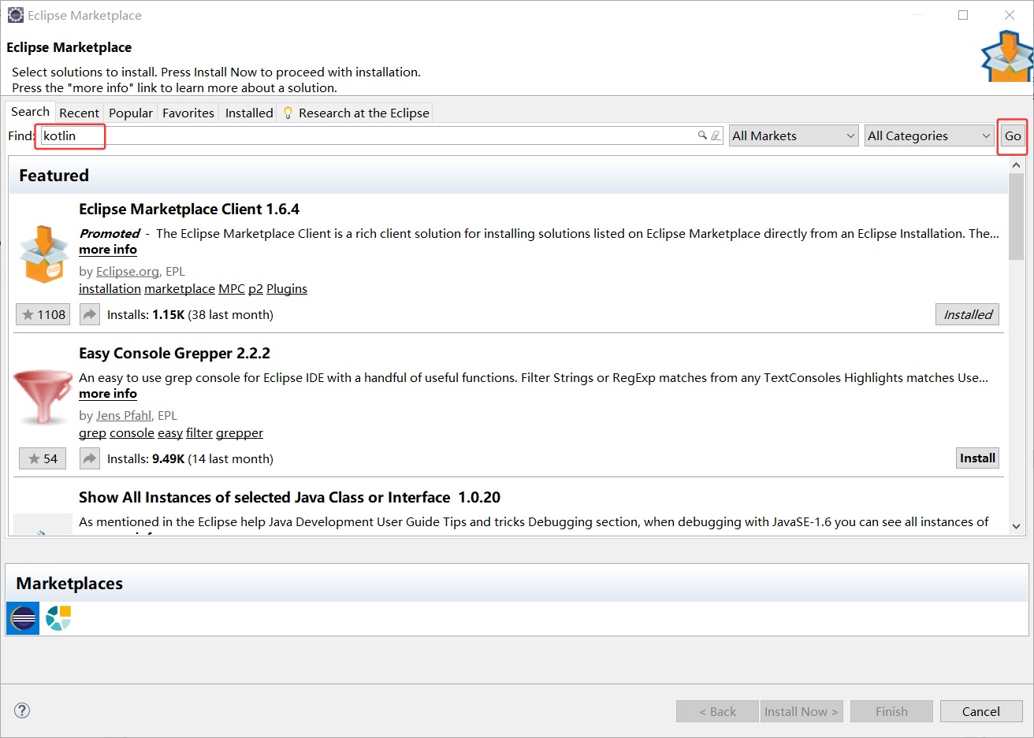Click the Cancel button
Image resolution: width=1034 pixels, height=738 pixels.
point(981,711)
